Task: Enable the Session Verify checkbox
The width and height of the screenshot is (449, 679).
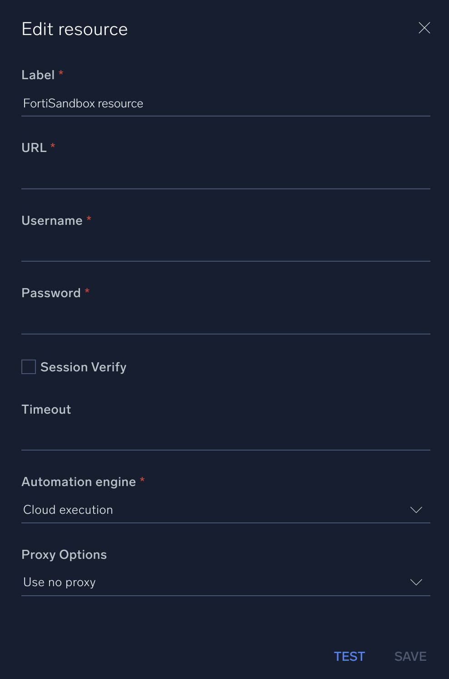Action: pyautogui.click(x=29, y=367)
